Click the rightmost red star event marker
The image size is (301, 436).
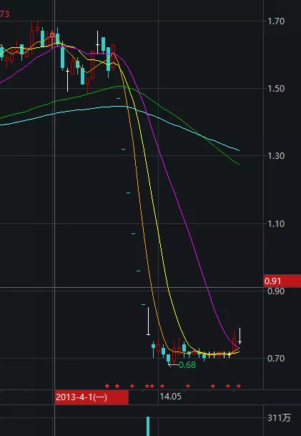239,386
